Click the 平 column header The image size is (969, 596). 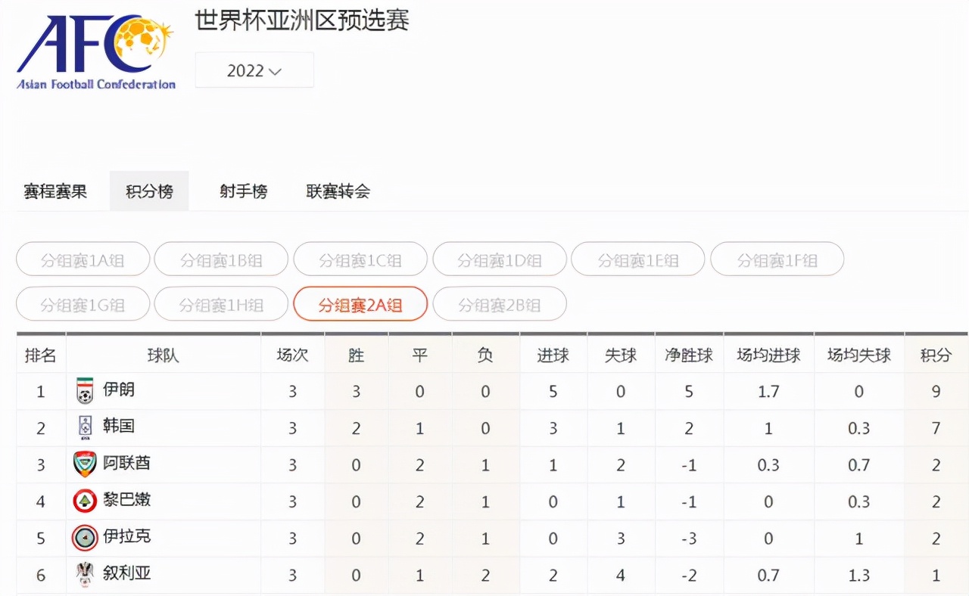pos(420,355)
